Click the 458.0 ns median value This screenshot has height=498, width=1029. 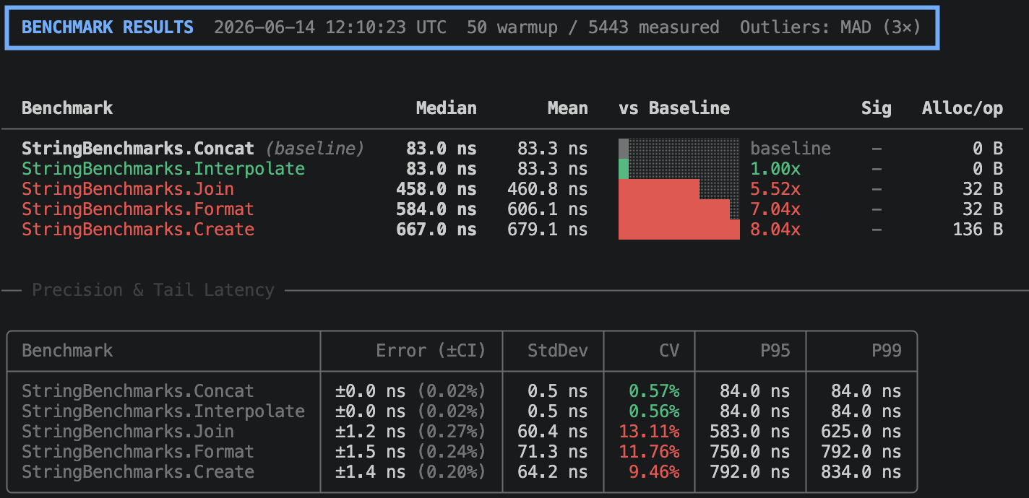click(x=436, y=189)
